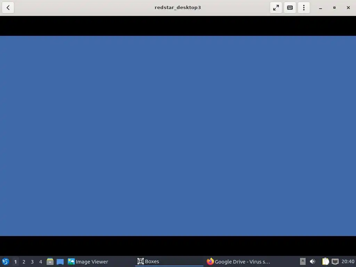Maximize the redstar_desktop3 window
Viewport: 356px width, 267px height.
[x=334, y=8]
